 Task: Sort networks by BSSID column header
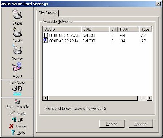point(62,29)
